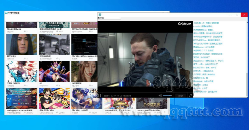Open the long-haired man stream thumbnail
The image size is (249, 130).
(22, 45)
